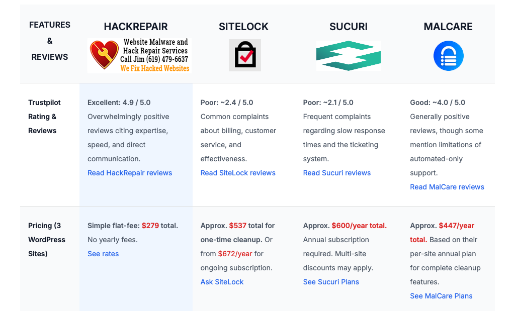This screenshot has width=515, height=311.
Task: Open Read SiteLock reviews link
Action: tap(238, 173)
